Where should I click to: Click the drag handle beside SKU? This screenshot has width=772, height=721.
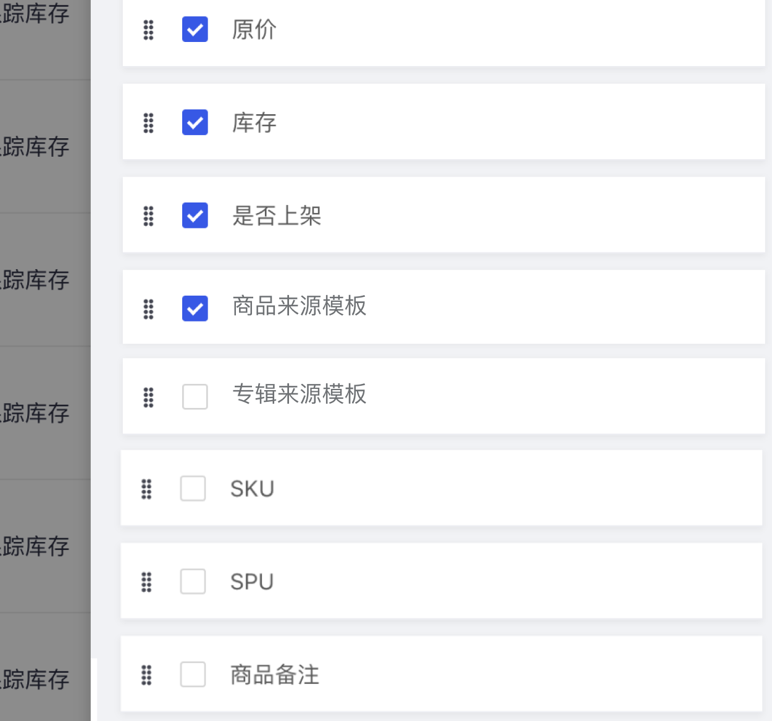[x=146, y=489]
